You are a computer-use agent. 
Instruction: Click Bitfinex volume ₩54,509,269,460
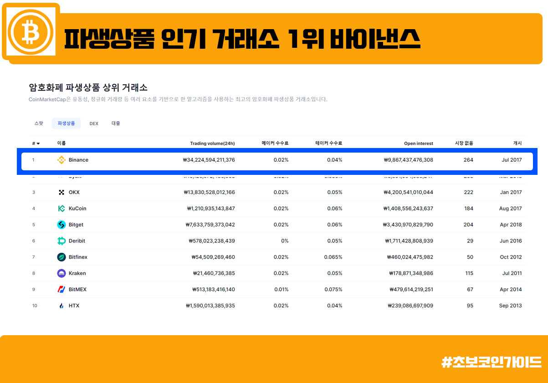[213, 257]
